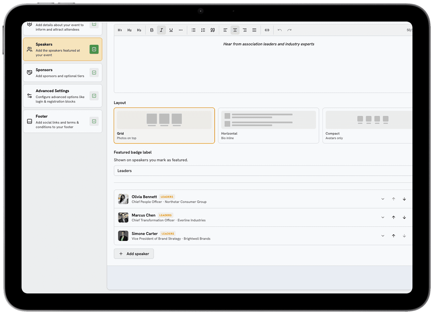Click the speakers description text editor
This screenshot has width=434, height=315.
pos(263,64)
